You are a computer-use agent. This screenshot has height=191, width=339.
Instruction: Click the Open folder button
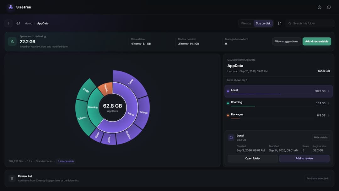click(253, 158)
